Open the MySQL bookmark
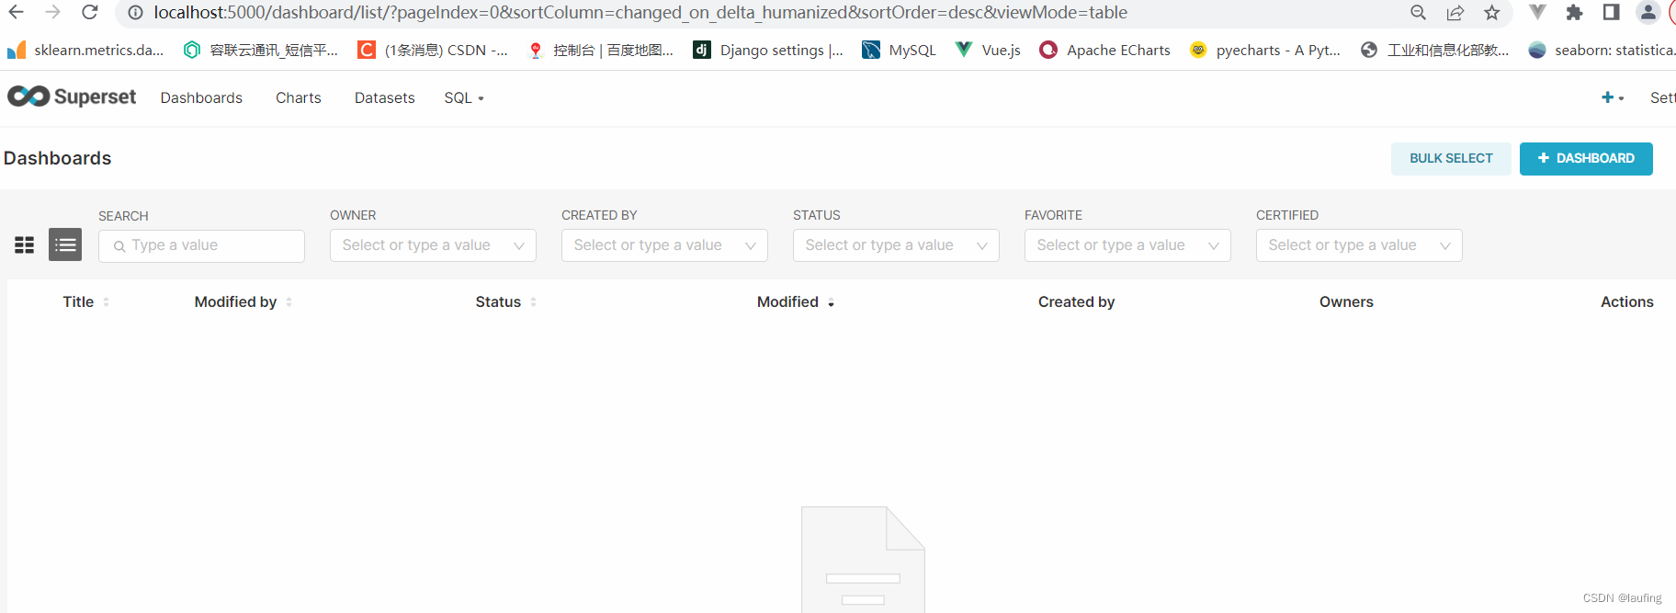1676x613 pixels. tap(899, 50)
